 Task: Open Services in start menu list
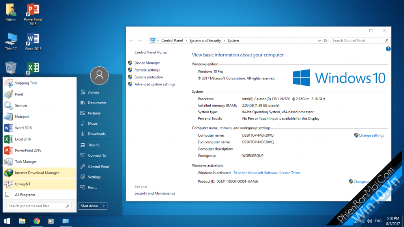click(39, 105)
